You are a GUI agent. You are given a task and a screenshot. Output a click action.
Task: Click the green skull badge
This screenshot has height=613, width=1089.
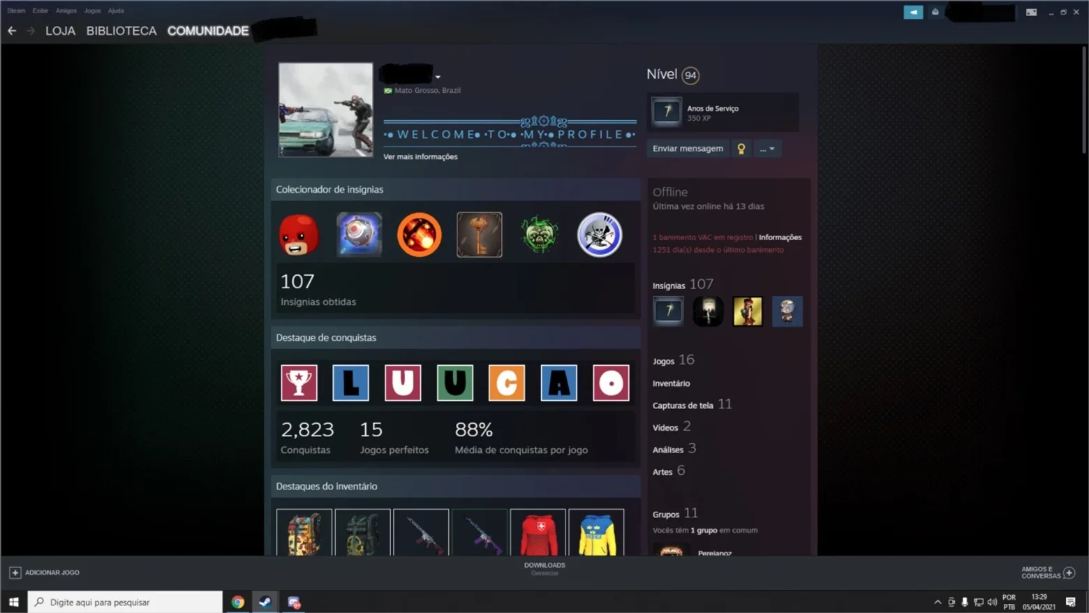click(x=540, y=235)
